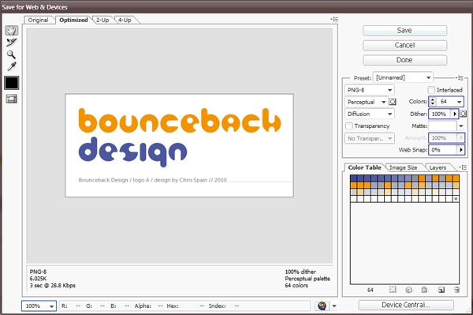Open the preview panel flyout menu
The width and height of the screenshot is (473, 315).
334,19
